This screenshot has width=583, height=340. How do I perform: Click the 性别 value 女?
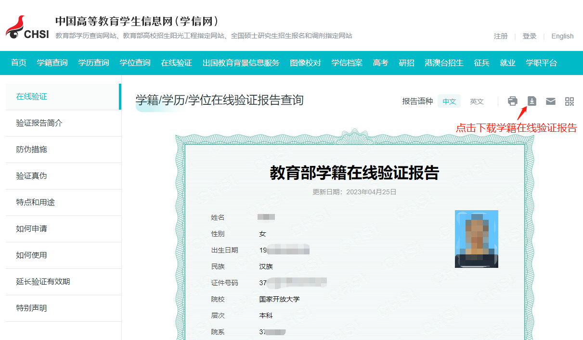click(x=262, y=234)
